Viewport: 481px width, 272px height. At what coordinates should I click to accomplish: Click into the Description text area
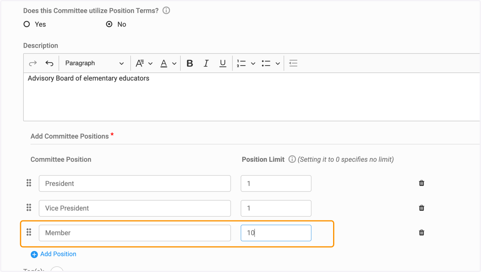(252, 97)
